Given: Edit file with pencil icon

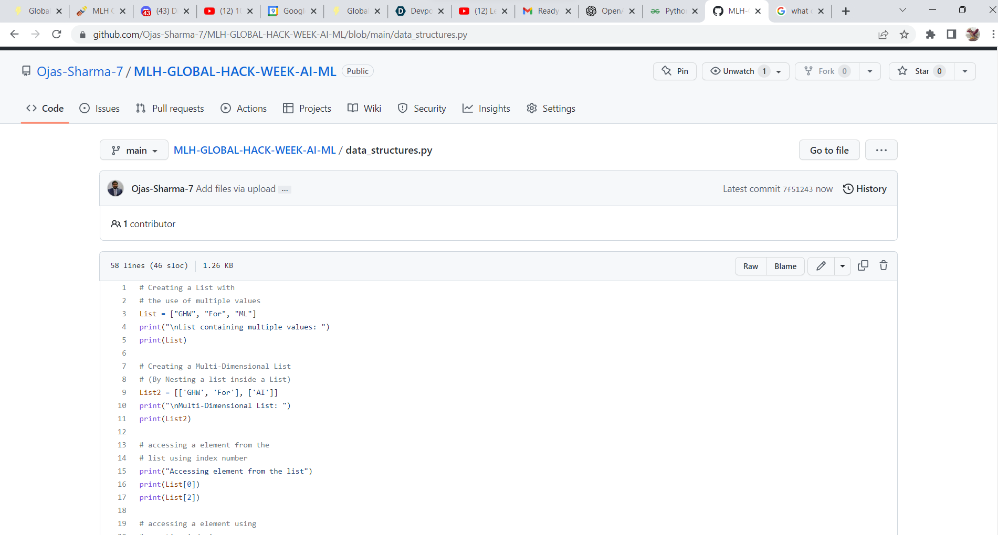Looking at the screenshot, I should point(821,266).
